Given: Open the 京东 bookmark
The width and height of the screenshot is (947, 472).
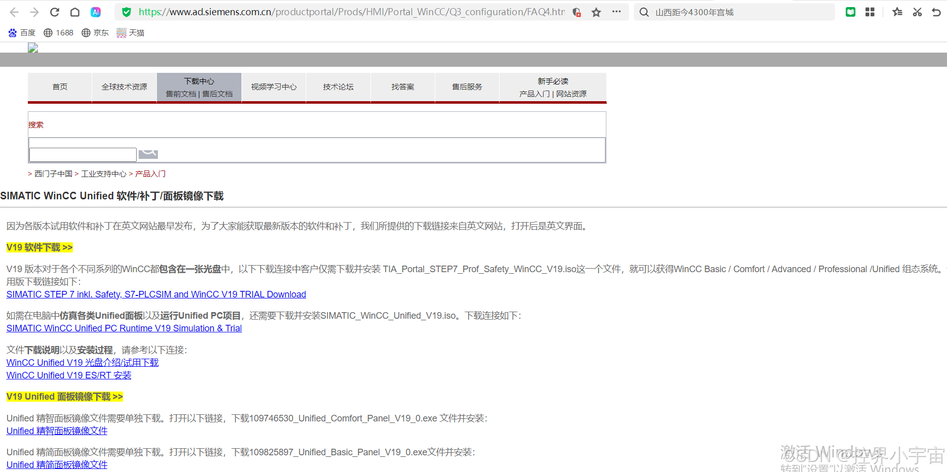Looking at the screenshot, I should (x=95, y=33).
